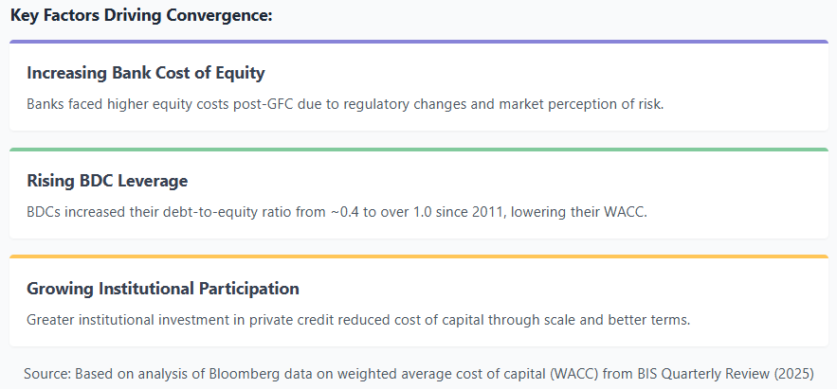Click the sentence starting 'Banks faced higher equity costs'
The width and height of the screenshot is (837, 389).
[345, 103]
